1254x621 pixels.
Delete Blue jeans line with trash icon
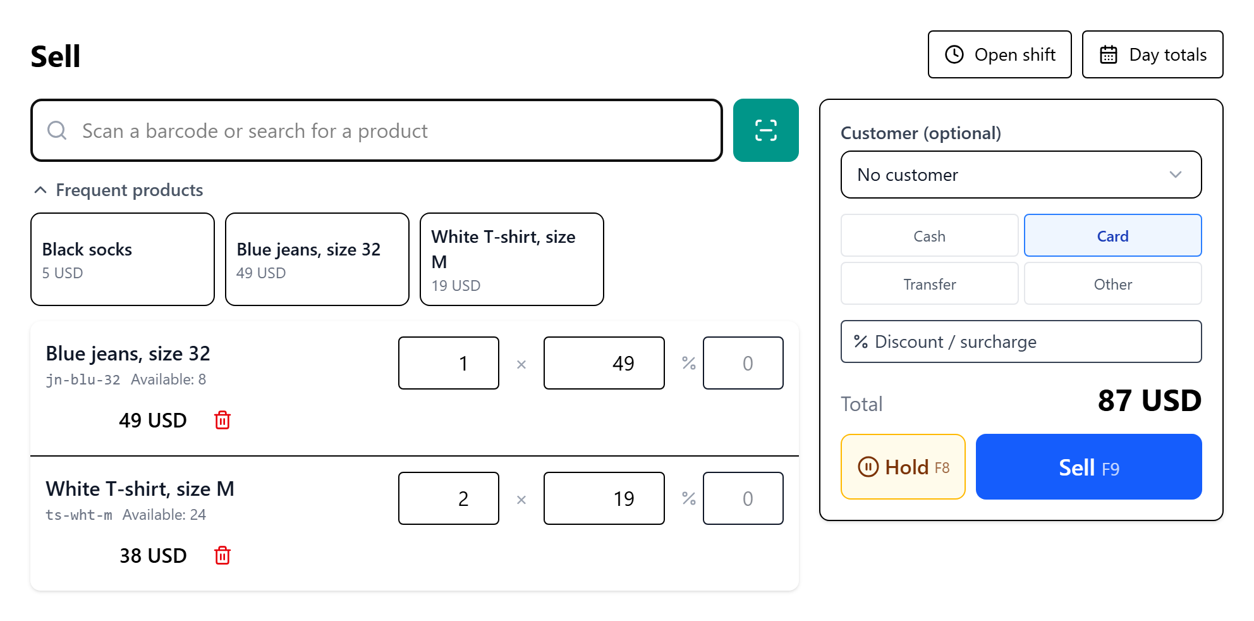point(222,420)
